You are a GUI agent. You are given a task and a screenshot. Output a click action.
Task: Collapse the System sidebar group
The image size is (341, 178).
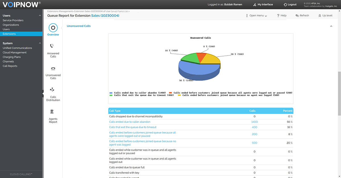click(x=40, y=43)
